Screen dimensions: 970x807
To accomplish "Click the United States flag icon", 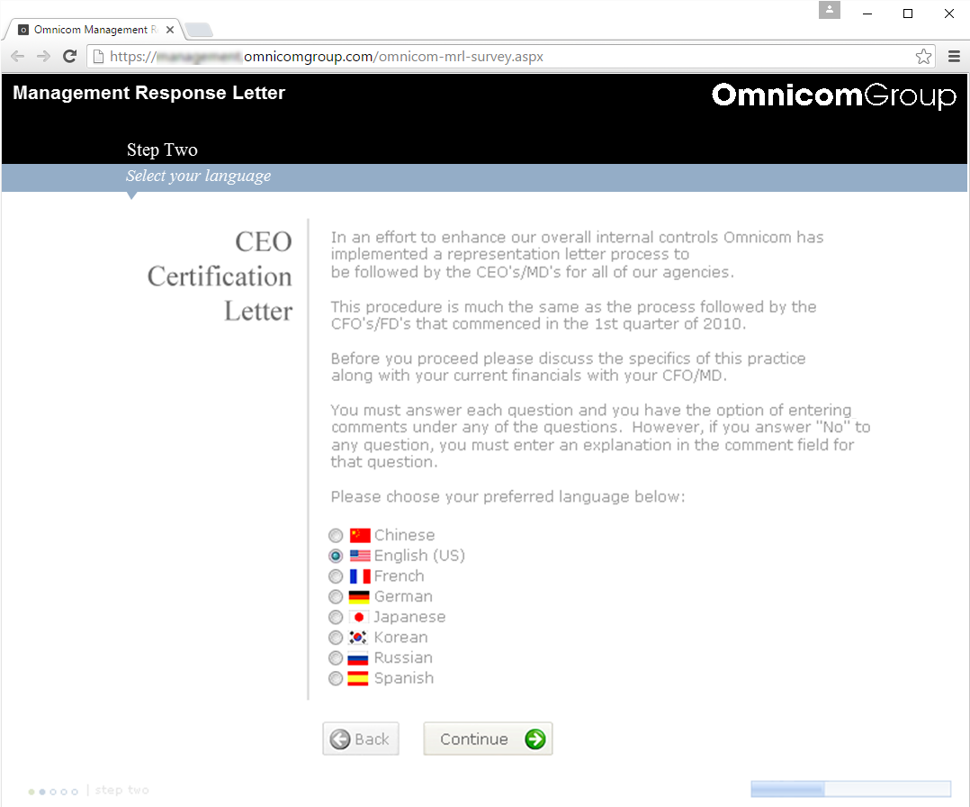I will [359, 556].
